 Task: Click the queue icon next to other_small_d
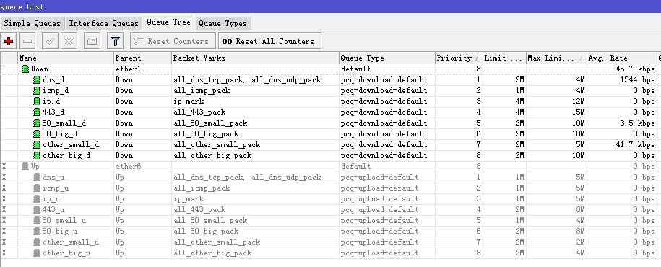click(x=37, y=144)
